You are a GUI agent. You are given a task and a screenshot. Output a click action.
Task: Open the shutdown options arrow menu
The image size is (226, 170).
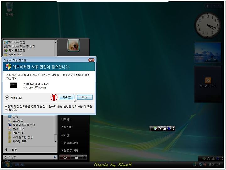tap(84, 157)
